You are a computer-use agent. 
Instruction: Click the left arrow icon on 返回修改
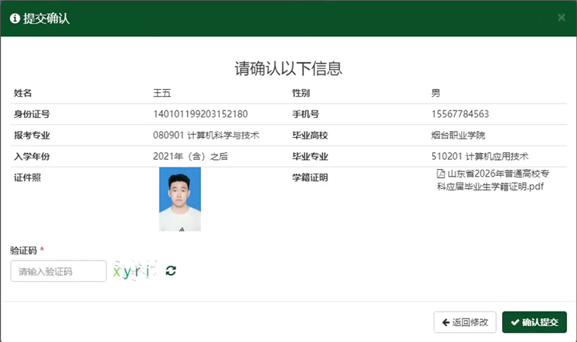click(x=446, y=322)
